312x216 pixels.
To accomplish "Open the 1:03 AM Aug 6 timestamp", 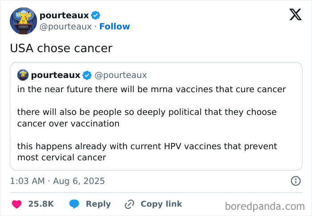I will (57, 181).
